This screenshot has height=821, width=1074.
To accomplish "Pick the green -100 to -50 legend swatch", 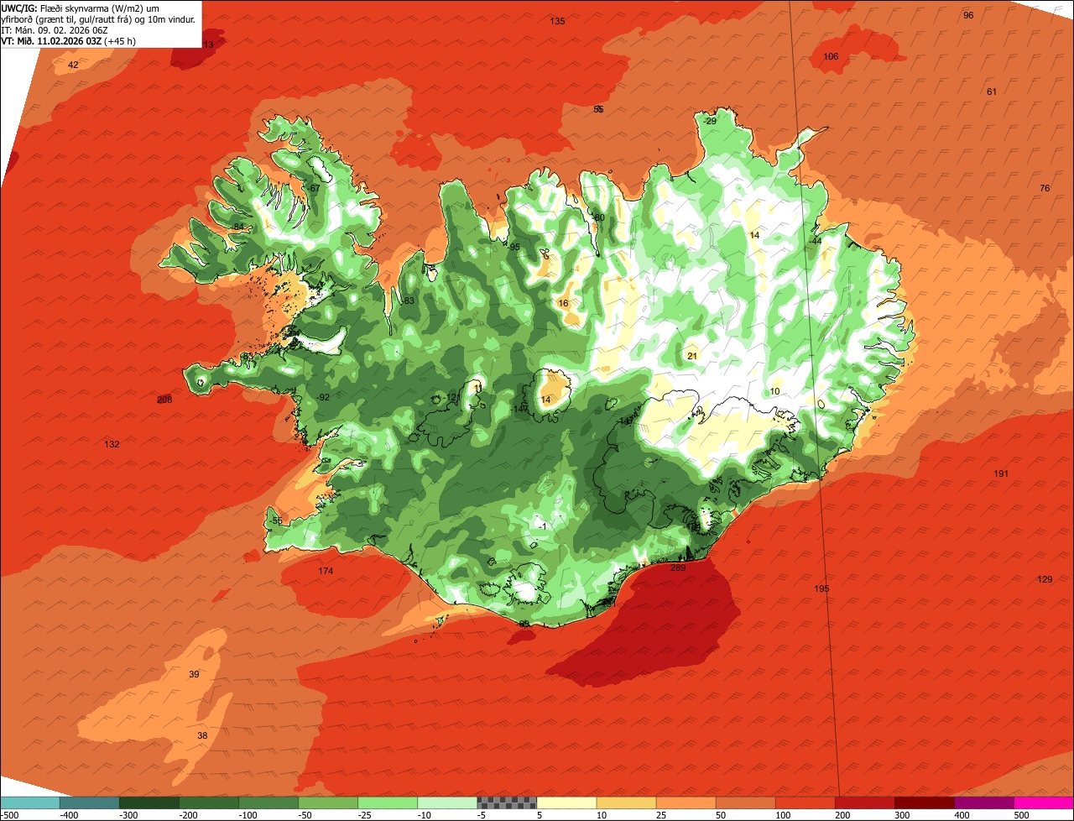I will coord(268,803).
